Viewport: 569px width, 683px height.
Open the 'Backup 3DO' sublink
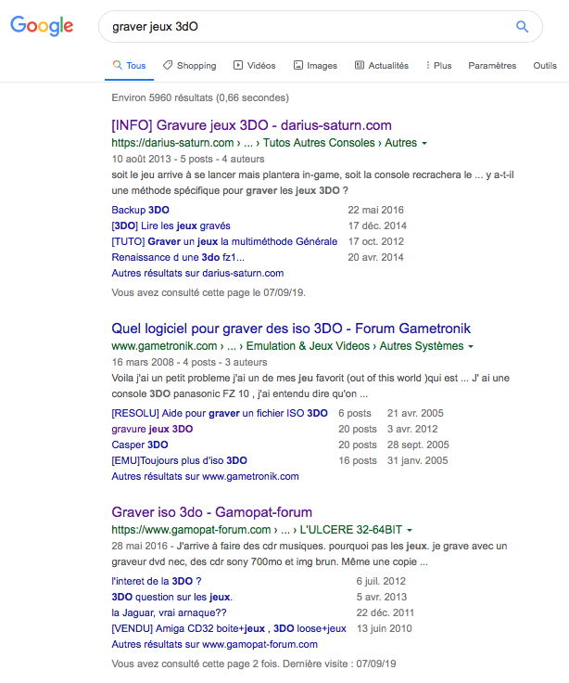(140, 210)
